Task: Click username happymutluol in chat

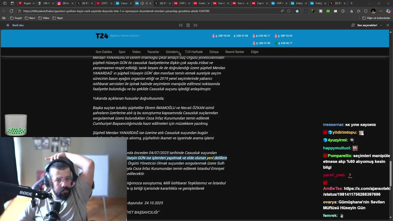Action: coord(337,148)
